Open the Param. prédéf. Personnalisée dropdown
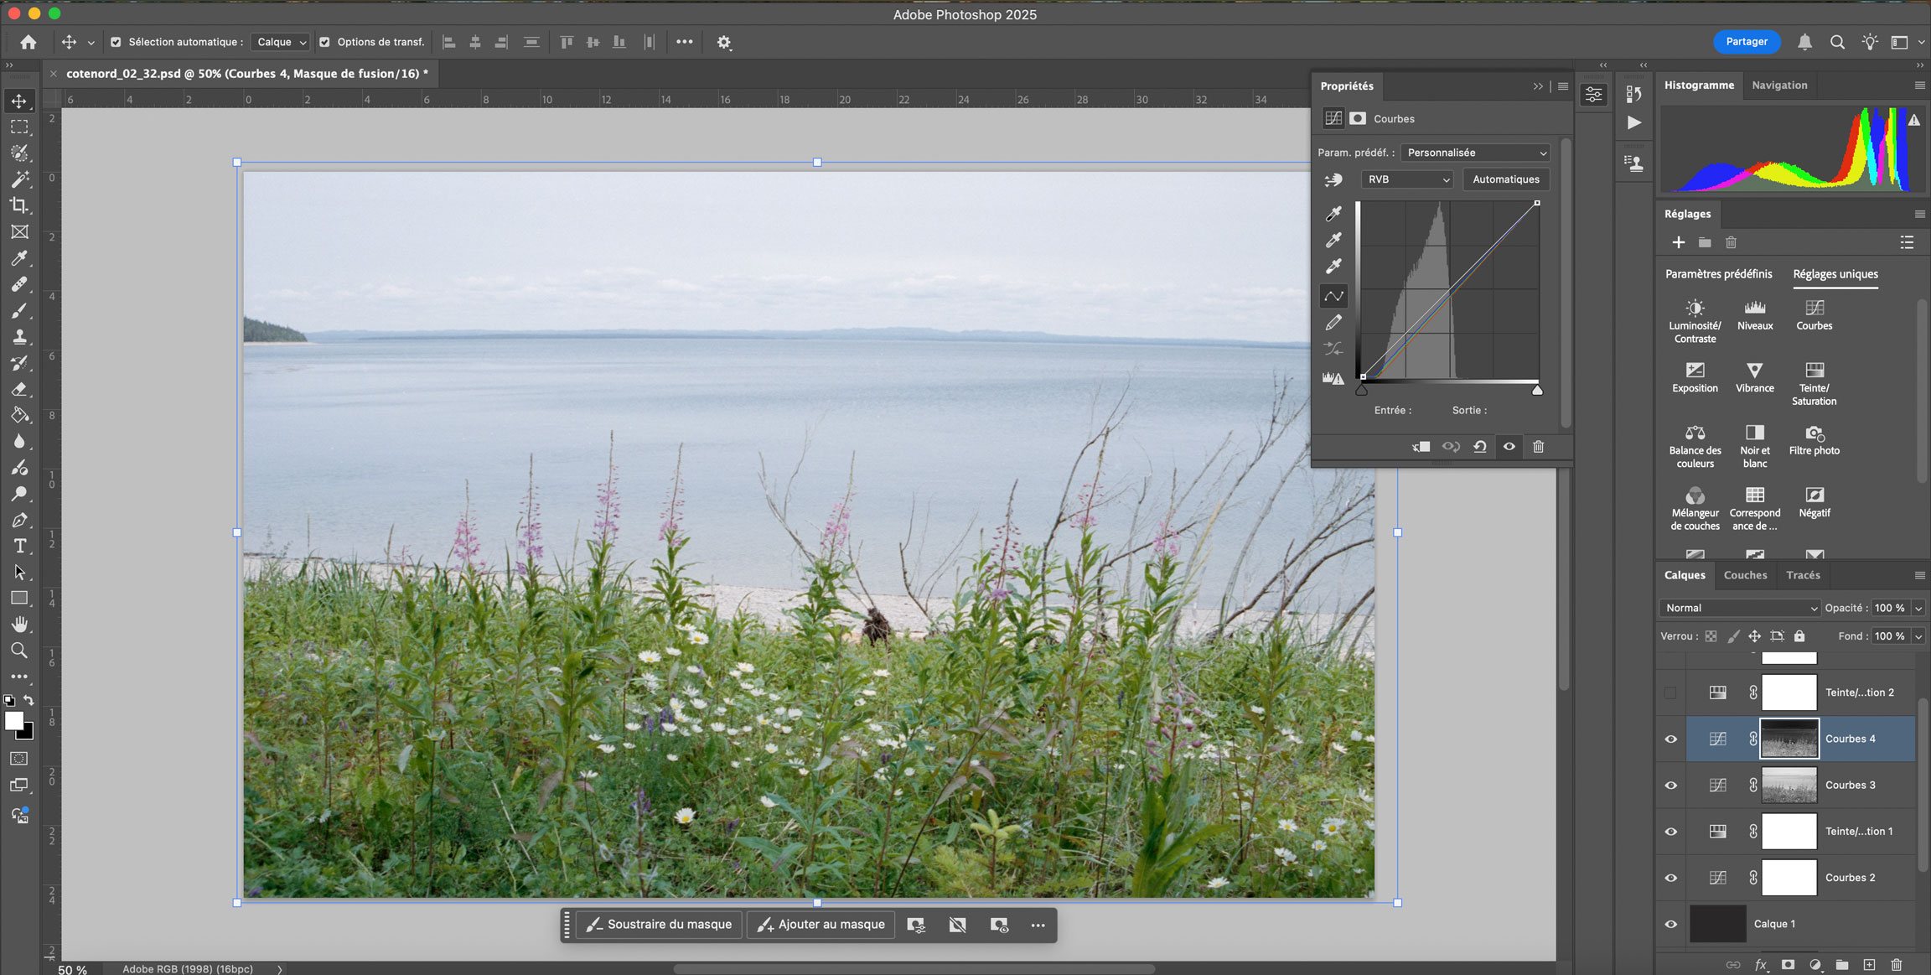 point(1475,153)
